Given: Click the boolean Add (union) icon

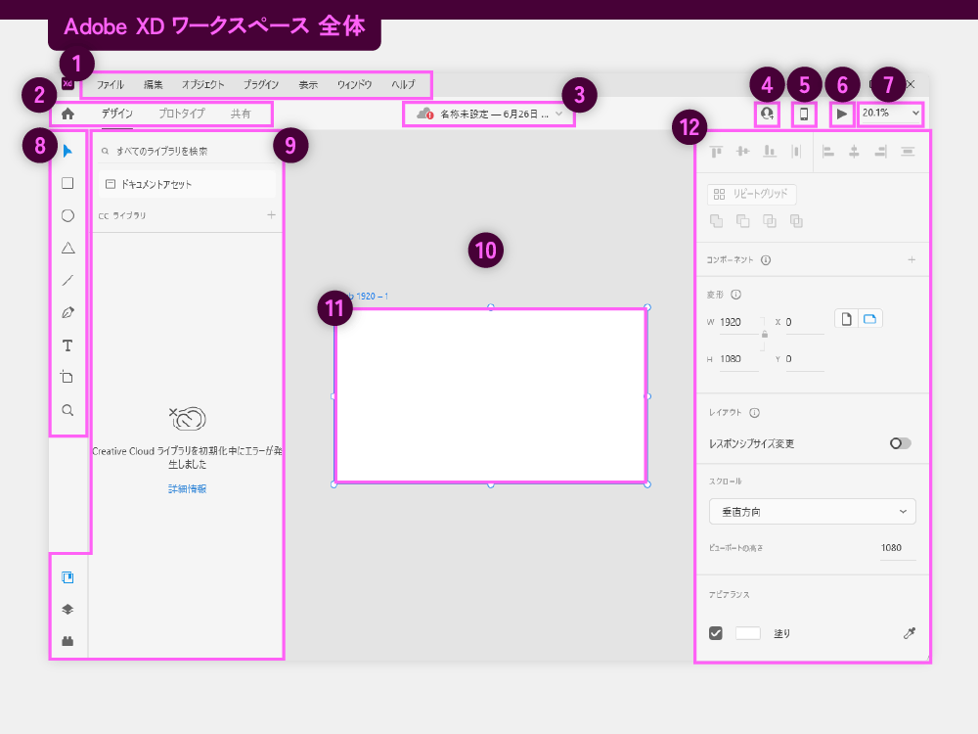Looking at the screenshot, I should click(716, 221).
